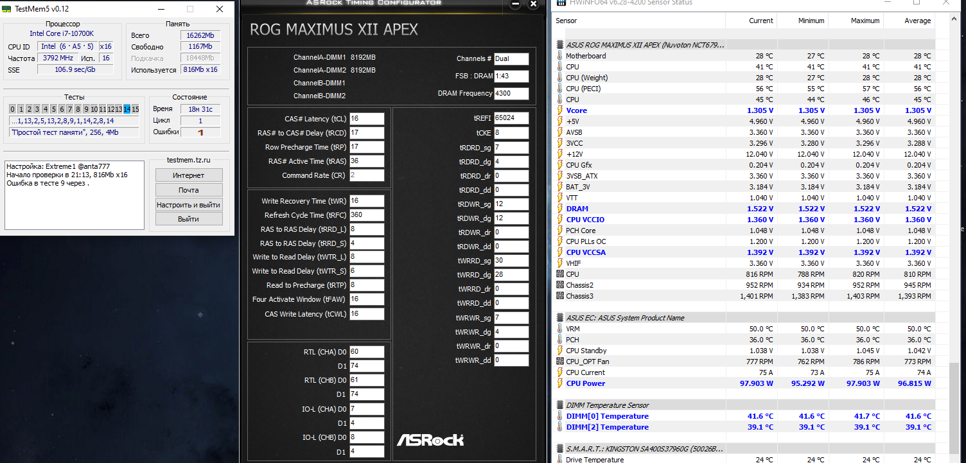Viewport: 966px width, 463px height.
Task: Select the thermometer icon for CPU (PECI)
Action: (559, 89)
